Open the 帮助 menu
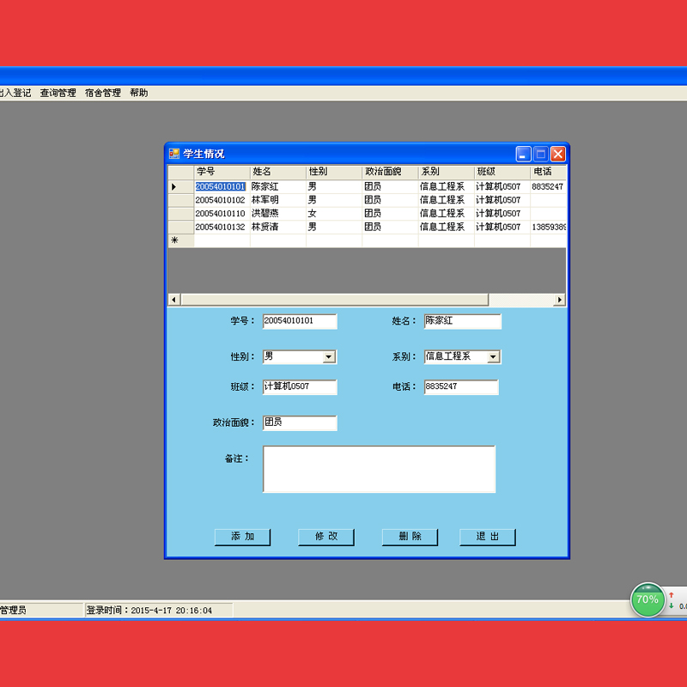The image size is (687, 687). pyautogui.click(x=138, y=93)
